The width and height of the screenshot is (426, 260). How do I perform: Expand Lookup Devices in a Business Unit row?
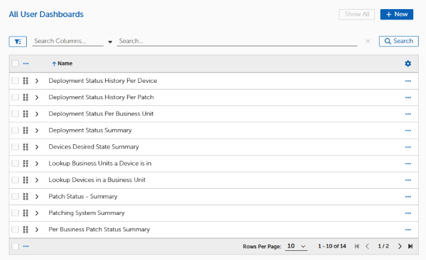coord(37,180)
